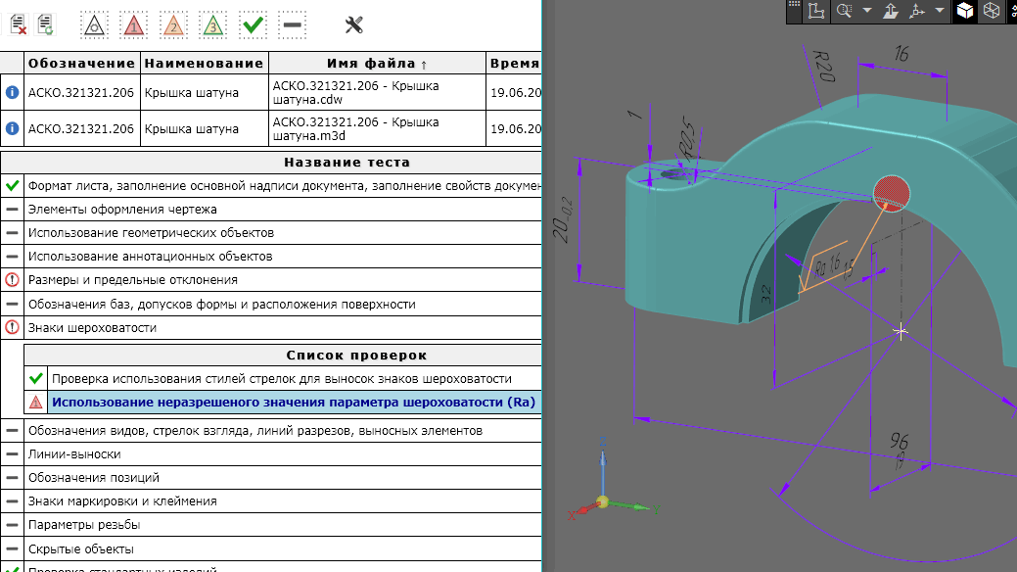Click the recheck document icon with green arrow
Viewport: 1017px width, 572px height.
(x=45, y=24)
